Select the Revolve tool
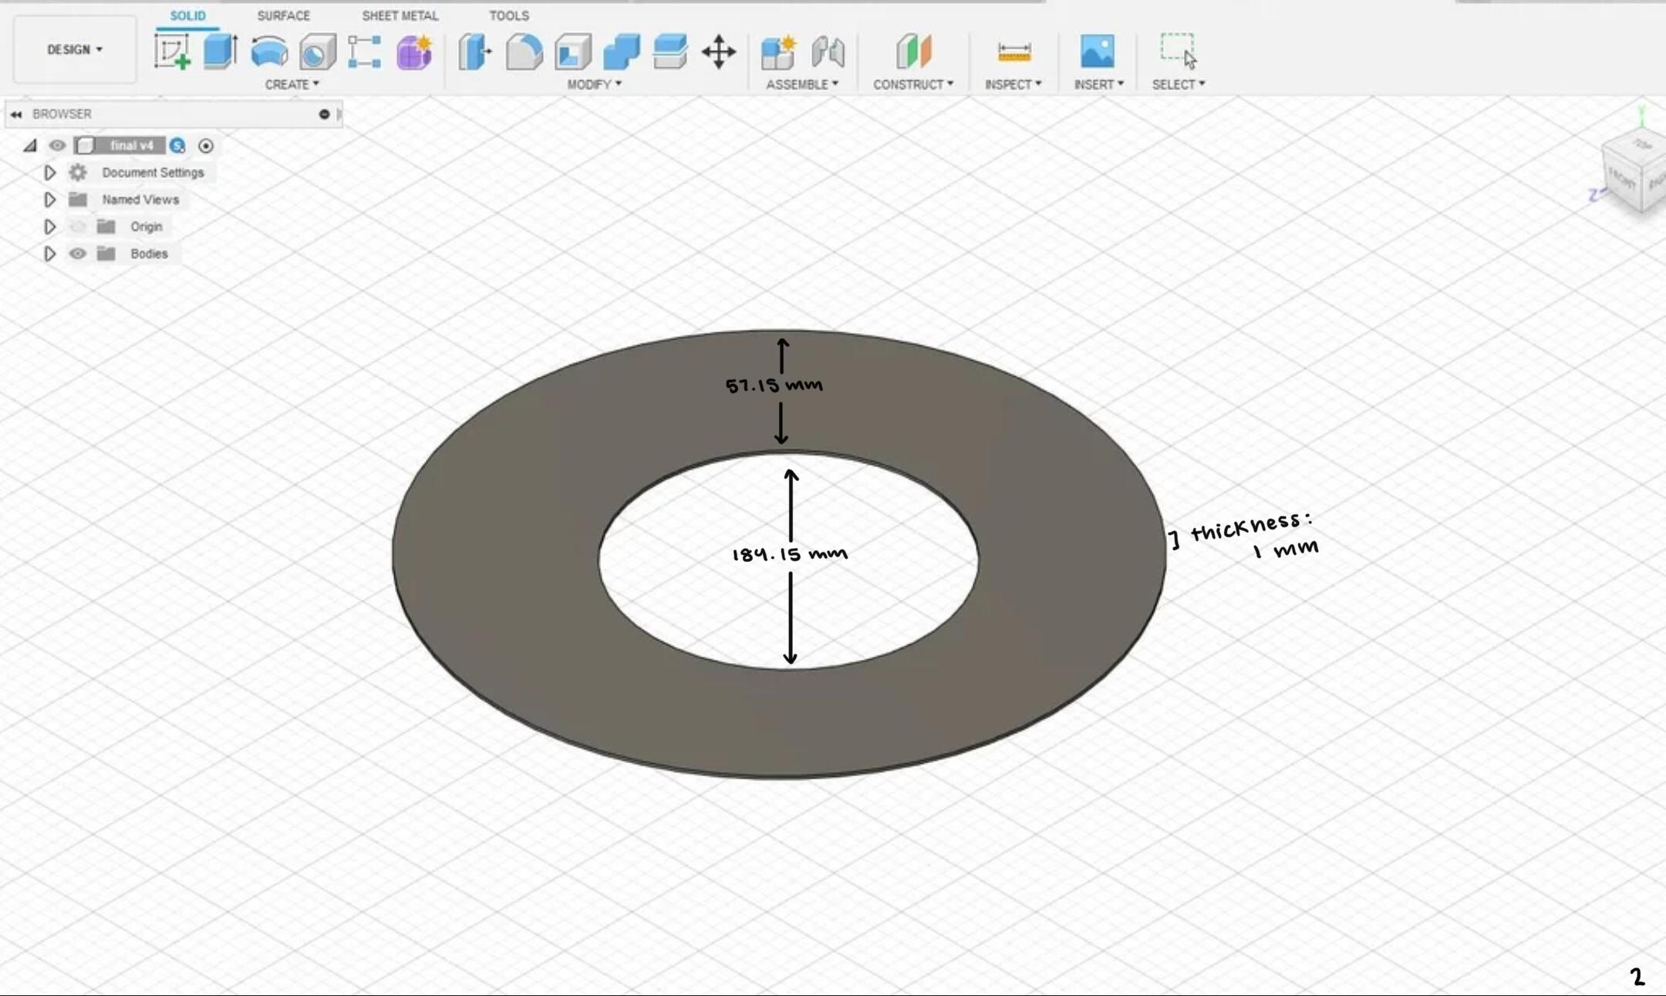This screenshot has height=996, width=1666. tap(269, 52)
